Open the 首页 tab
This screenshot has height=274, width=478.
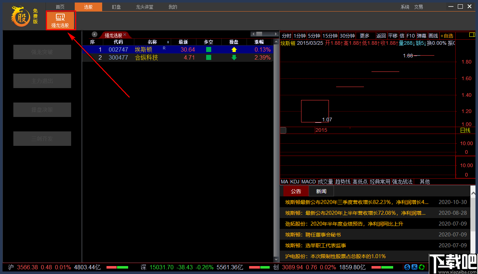point(60,7)
